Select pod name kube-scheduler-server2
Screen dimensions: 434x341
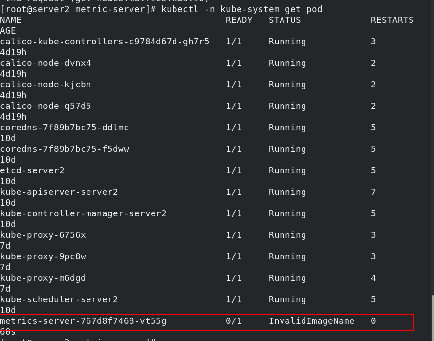coord(59,300)
